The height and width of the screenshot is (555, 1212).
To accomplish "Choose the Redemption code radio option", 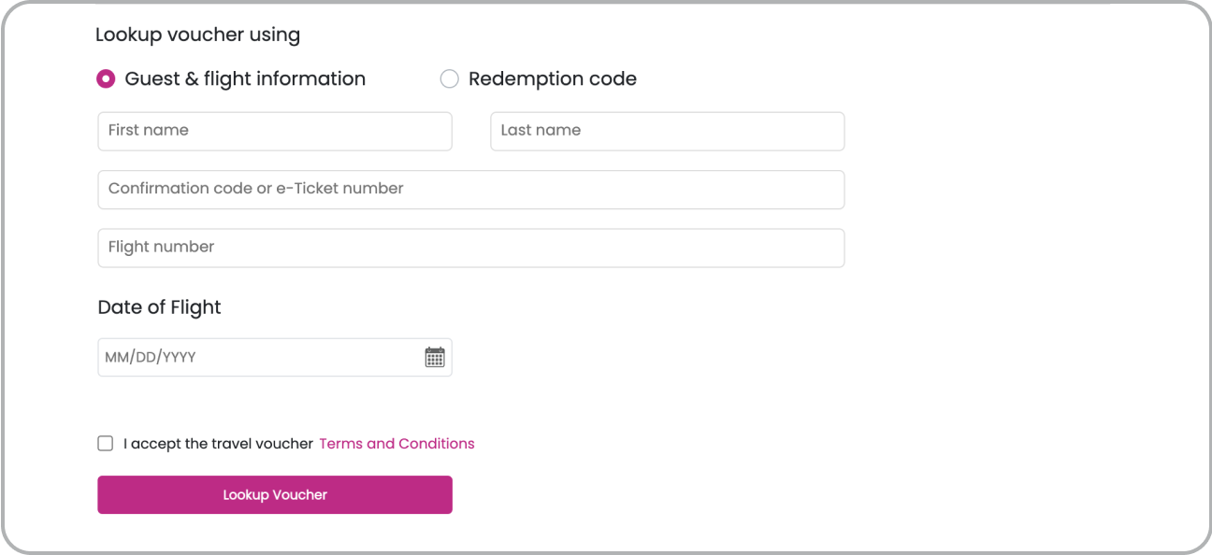I will point(450,79).
